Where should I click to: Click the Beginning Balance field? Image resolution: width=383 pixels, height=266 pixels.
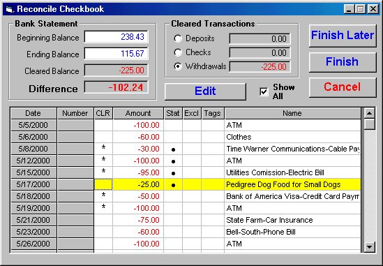116,37
